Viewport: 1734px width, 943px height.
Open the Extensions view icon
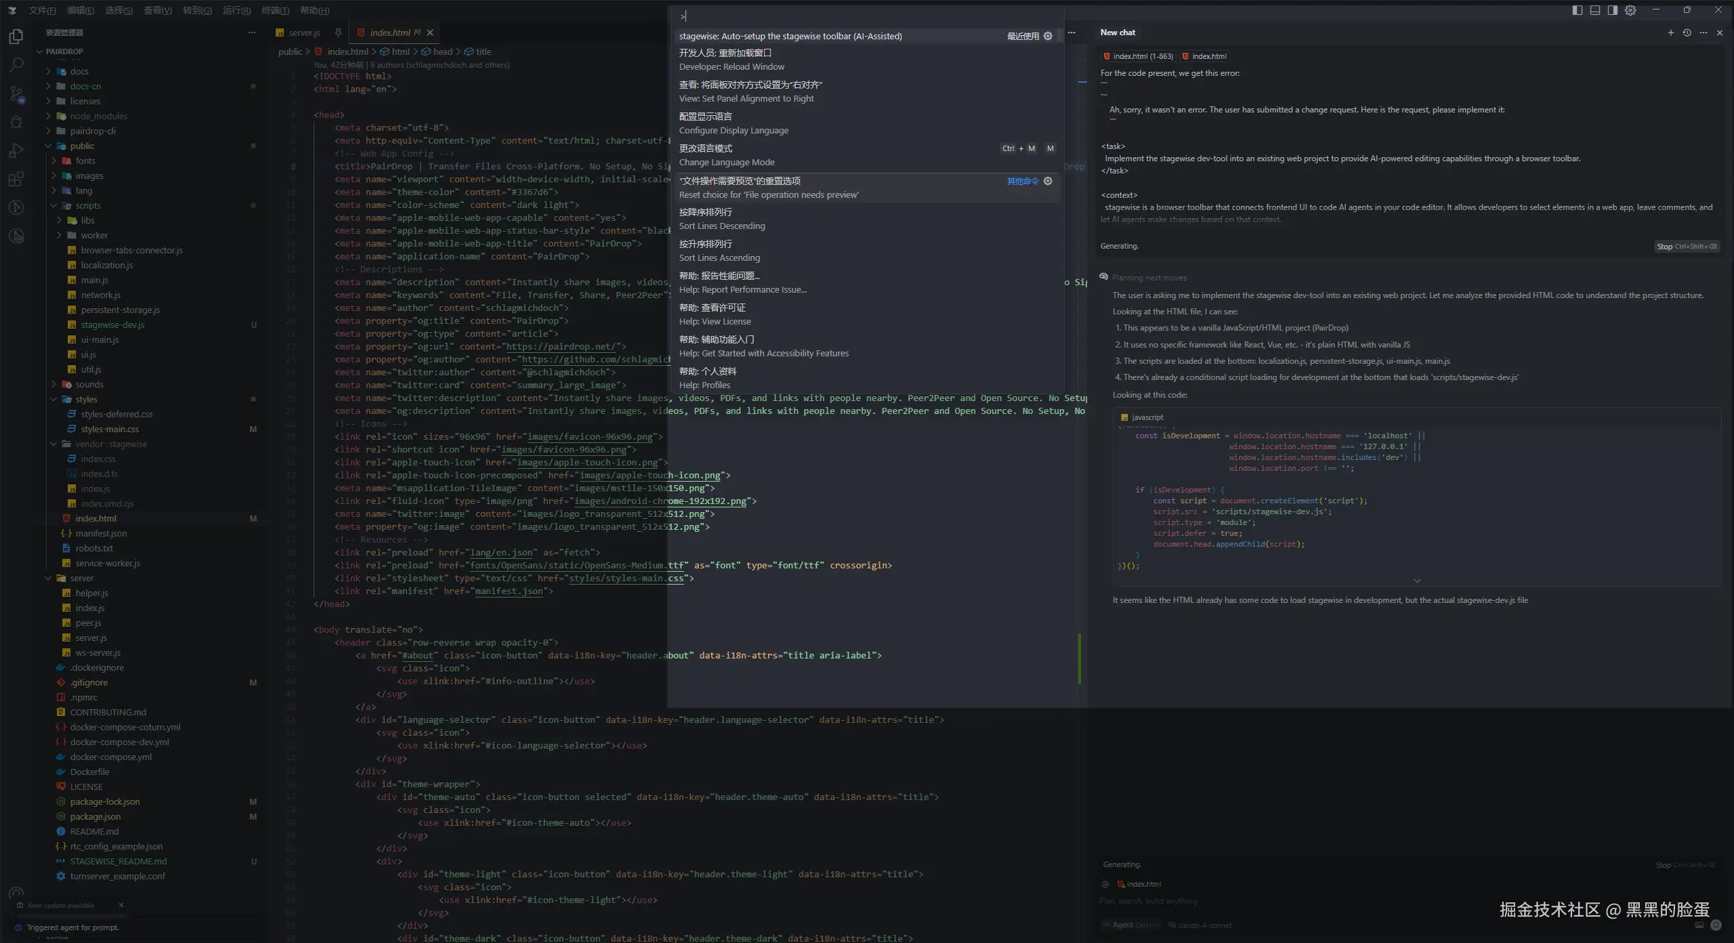tap(16, 179)
